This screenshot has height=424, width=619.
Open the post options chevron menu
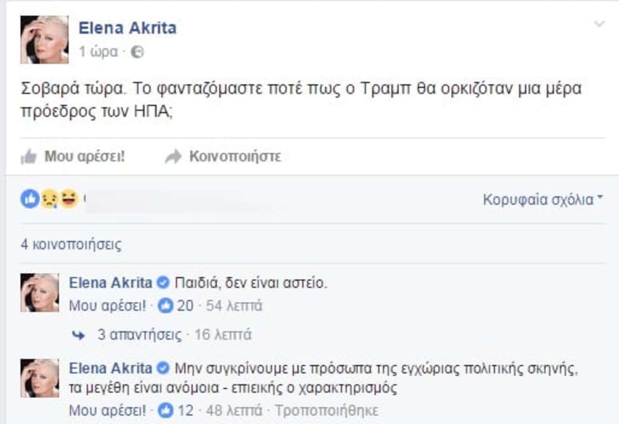599,24
